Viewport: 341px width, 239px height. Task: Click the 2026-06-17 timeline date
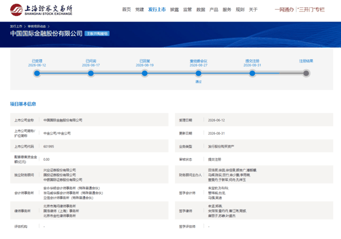(91, 65)
